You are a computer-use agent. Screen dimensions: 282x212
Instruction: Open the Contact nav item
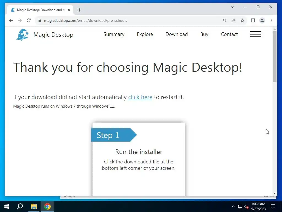(x=229, y=34)
